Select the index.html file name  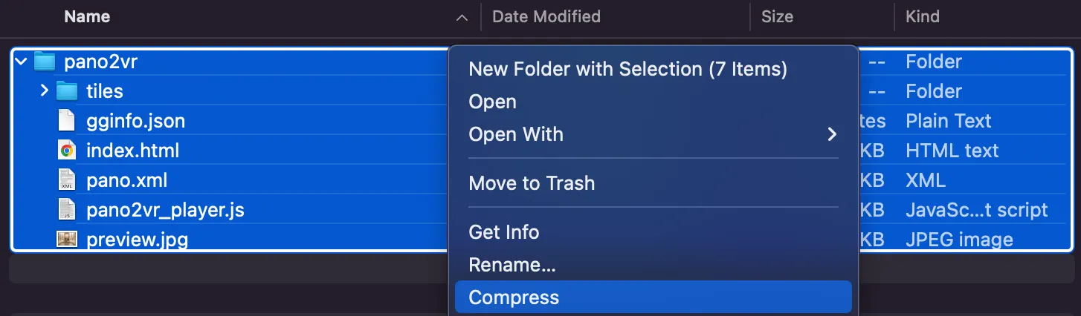132,151
